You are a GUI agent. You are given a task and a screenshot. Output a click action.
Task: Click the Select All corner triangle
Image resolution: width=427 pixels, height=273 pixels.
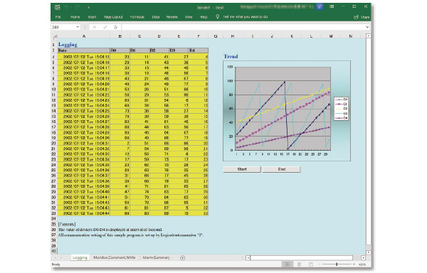(x=56, y=36)
